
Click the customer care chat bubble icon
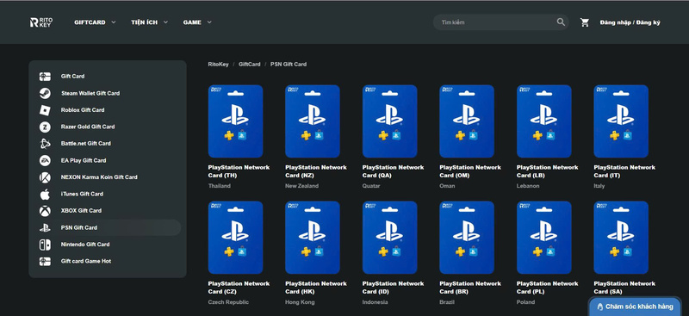tap(599, 307)
